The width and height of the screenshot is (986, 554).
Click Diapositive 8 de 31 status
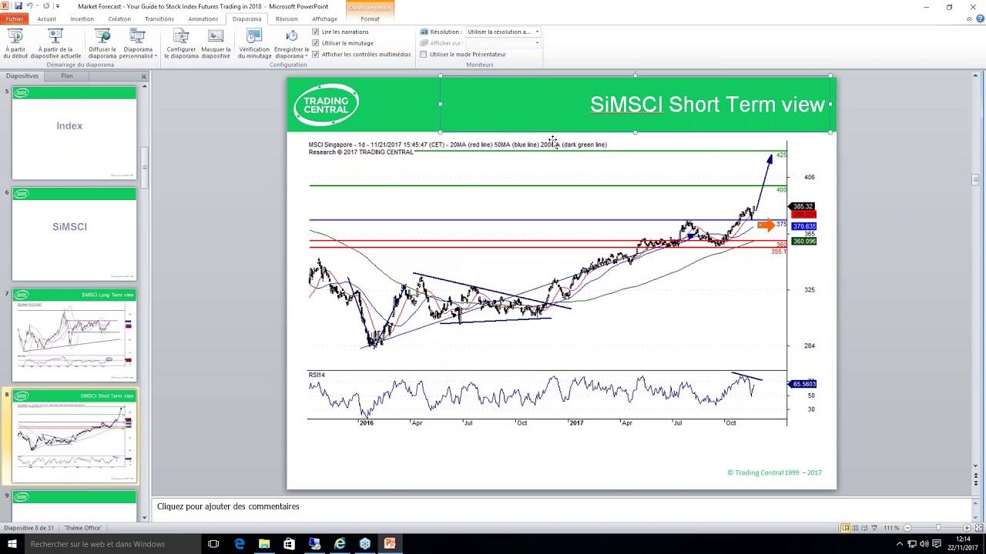tap(29, 528)
